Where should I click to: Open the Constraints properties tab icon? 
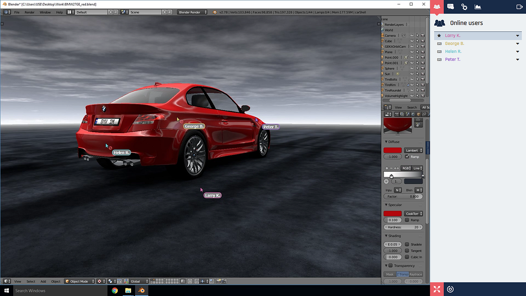click(423, 114)
